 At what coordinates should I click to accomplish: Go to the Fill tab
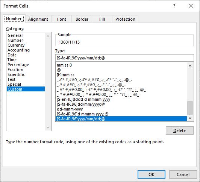pos(102,19)
